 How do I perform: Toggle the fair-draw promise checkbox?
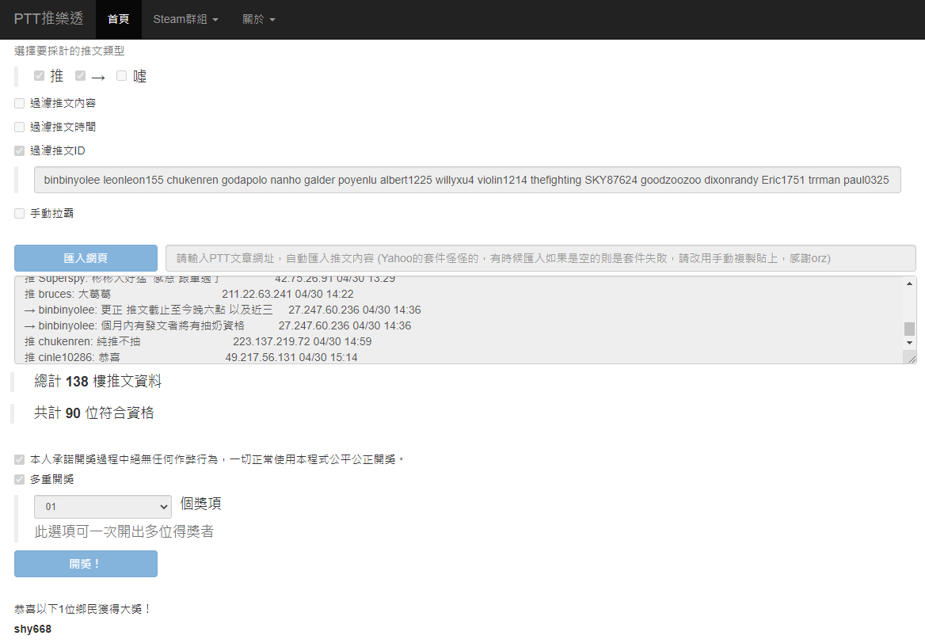20,459
